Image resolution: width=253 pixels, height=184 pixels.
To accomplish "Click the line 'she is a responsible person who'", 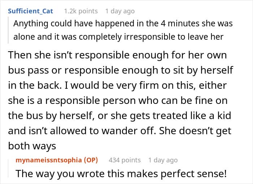I will (118, 101).
